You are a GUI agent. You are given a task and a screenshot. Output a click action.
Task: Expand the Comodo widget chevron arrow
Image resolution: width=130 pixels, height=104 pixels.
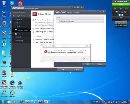pyautogui.click(x=121, y=18)
